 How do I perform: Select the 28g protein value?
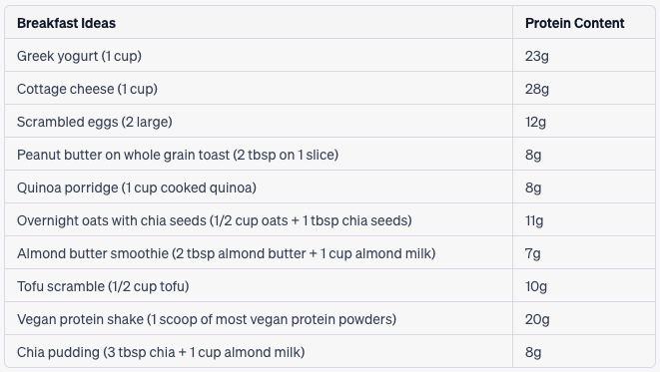[x=536, y=89]
